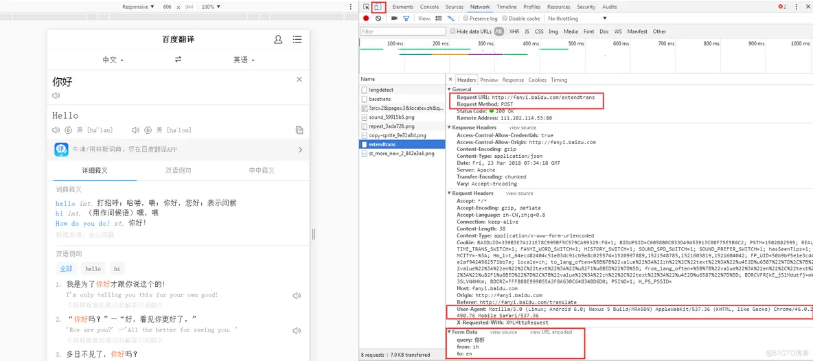Click the network Filter input field
Viewport: 813px width, 361px height.
[403, 32]
